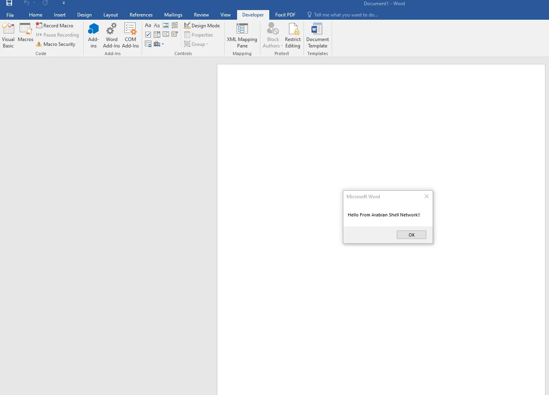Insert Rich Text content control
The image size is (549, 395).
pos(148,25)
